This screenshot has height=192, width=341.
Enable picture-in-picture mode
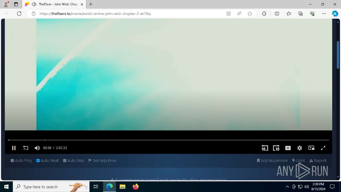click(x=311, y=148)
